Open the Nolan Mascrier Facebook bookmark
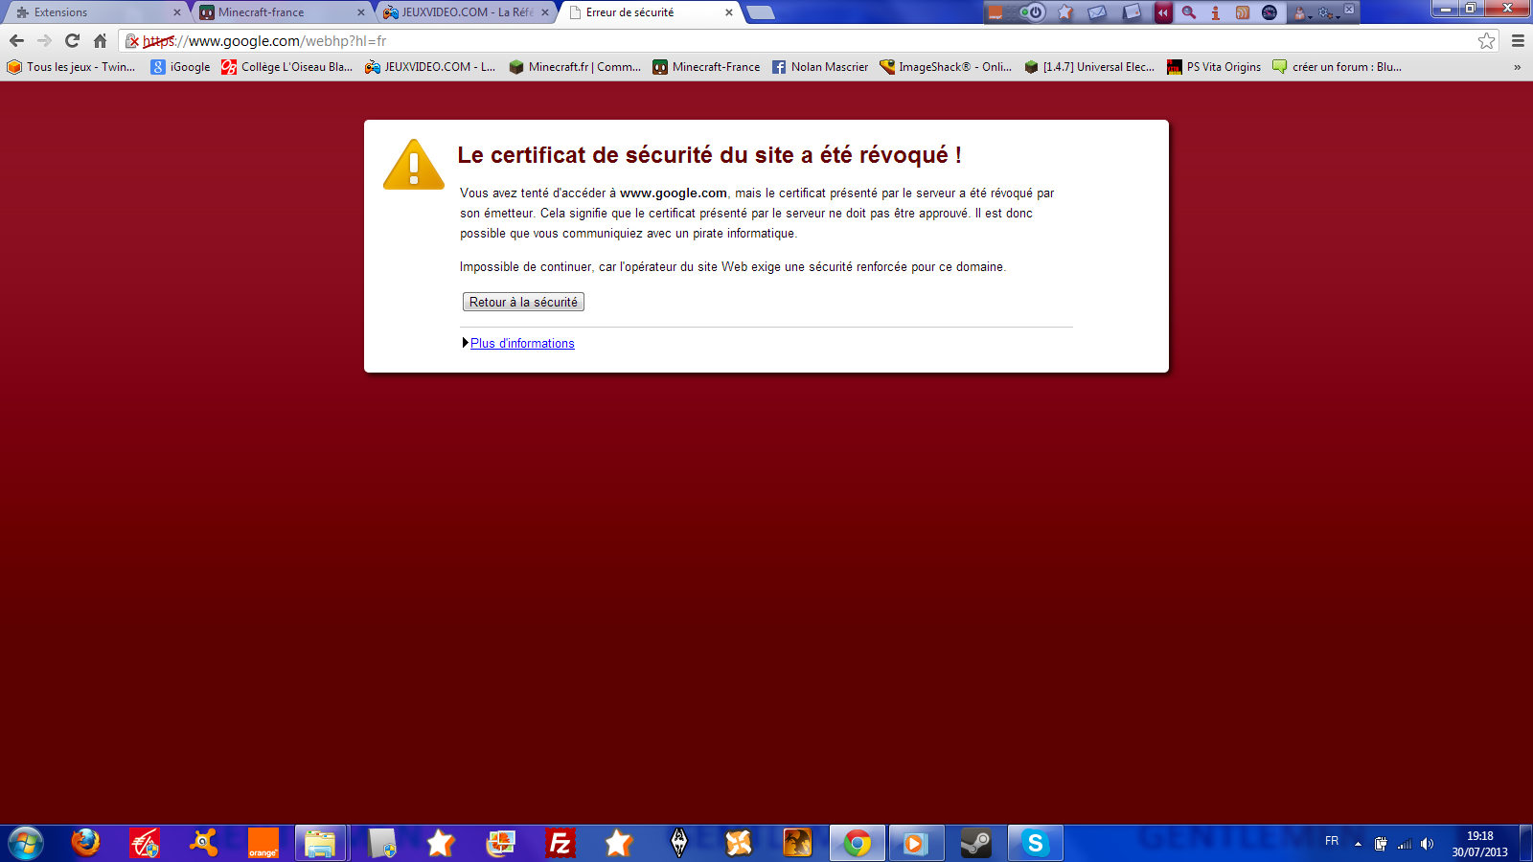This screenshot has height=862, width=1533. click(820, 67)
